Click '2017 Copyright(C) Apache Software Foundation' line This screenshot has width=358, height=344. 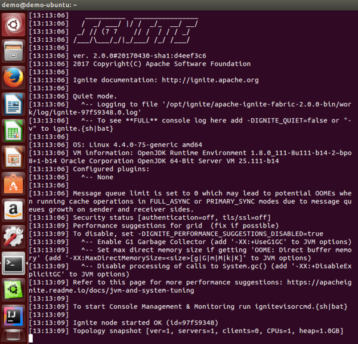[x=162, y=64]
